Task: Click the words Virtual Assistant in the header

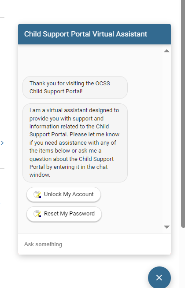Action: click(x=120, y=34)
